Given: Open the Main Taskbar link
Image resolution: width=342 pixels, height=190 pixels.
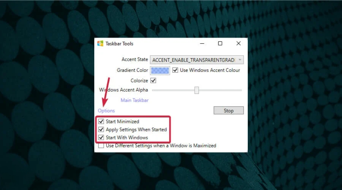Looking at the screenshot, I should click(135, 100).
